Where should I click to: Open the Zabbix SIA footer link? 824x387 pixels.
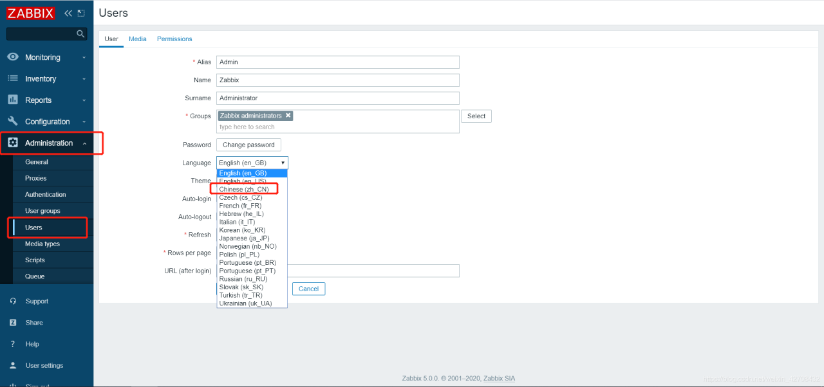[499, 379]
